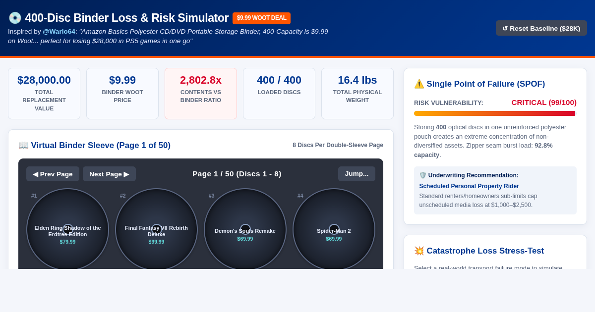
Task: Open the Jump... page selector
Action: 357,174
